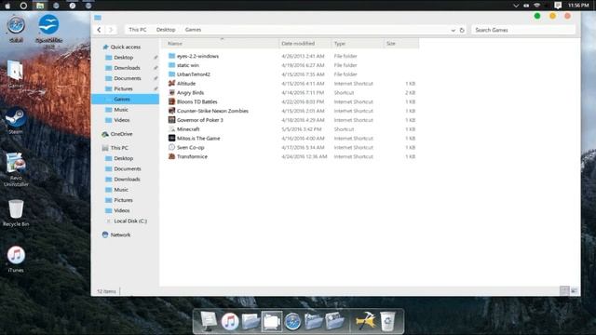Select the Altitude shortcut icon
Screen dimensions: 596x335
point(171,83)
